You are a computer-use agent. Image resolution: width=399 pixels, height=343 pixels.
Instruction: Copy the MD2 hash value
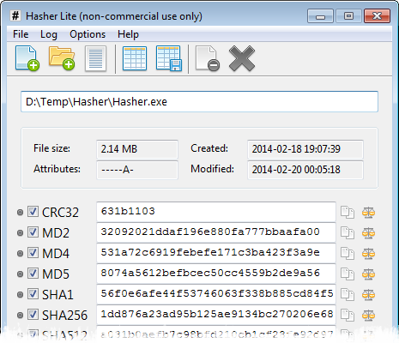348,233
